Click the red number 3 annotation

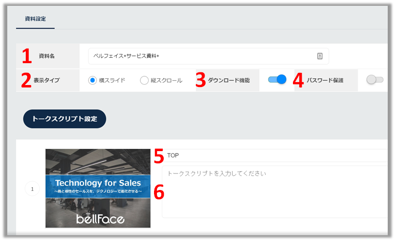click(201, 80)
